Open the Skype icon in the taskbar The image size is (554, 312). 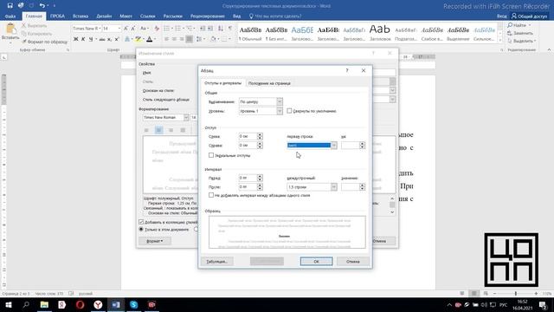coord(134,304)
